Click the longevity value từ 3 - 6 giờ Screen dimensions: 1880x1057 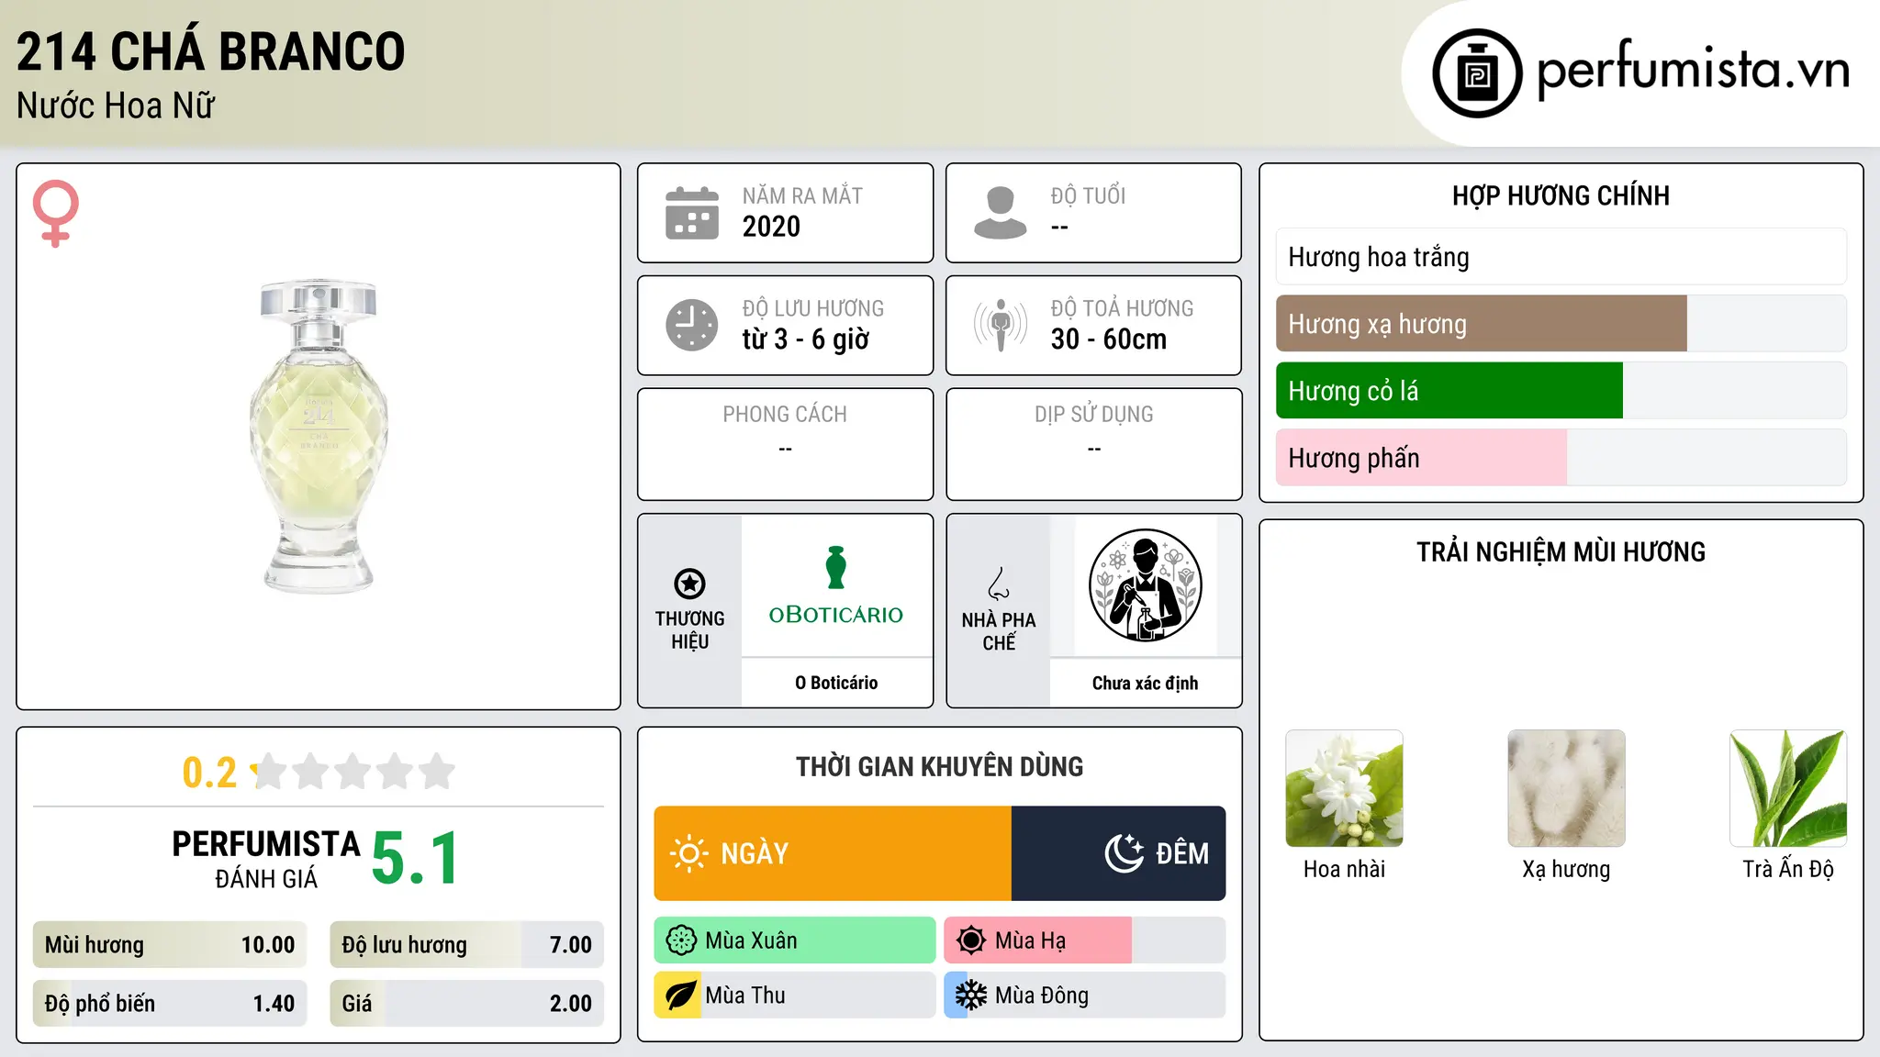point(805,339)
